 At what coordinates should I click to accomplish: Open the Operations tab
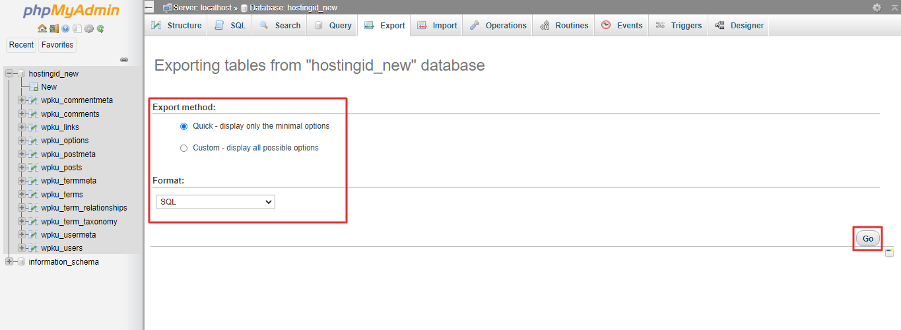pyautogui.click(x=498, y=26)
